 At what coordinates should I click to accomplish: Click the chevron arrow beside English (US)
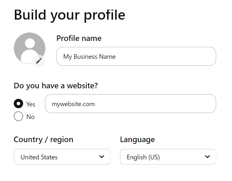coord(207,157)
